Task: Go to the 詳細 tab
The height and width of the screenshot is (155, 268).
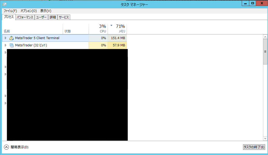Action: click(53, 17)
